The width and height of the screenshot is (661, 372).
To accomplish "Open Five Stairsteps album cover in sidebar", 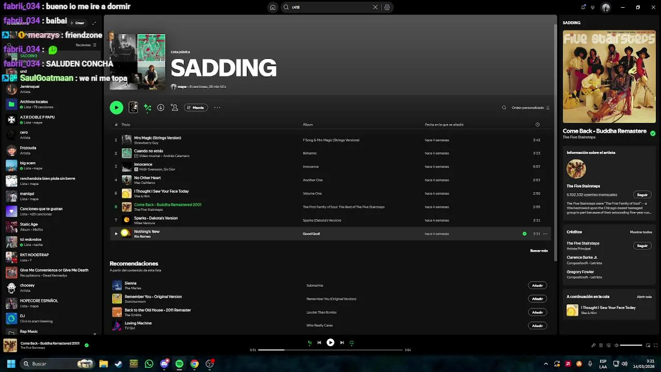I will (x=609, y=76).
